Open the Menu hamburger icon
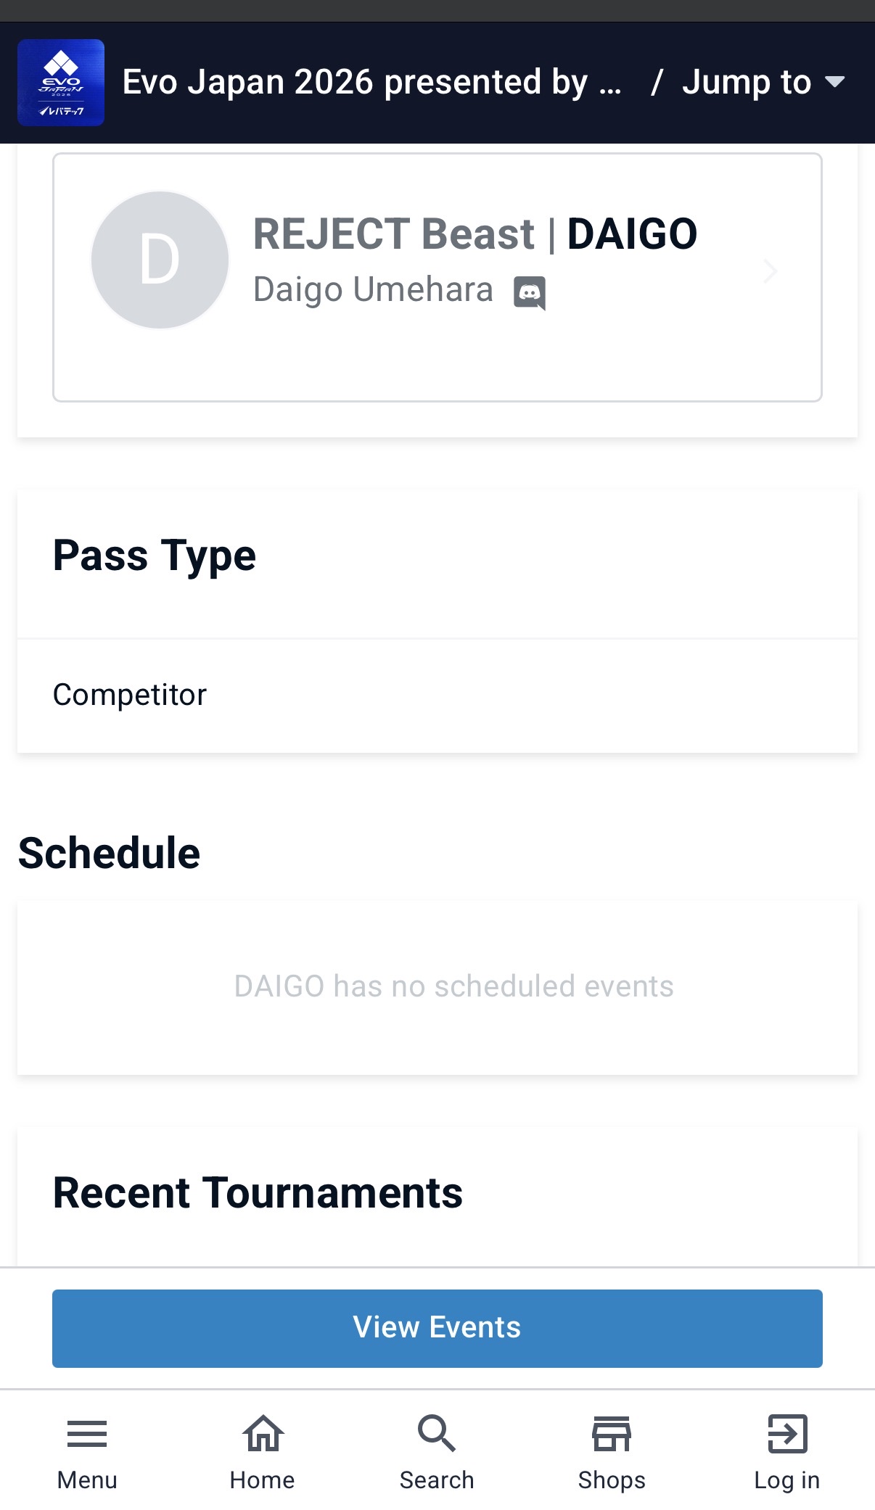 coord(87,1434)
